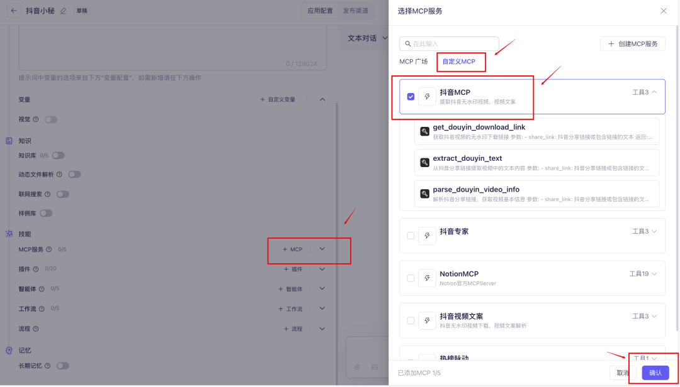Click + MCP add button

[x=293, y=249]
